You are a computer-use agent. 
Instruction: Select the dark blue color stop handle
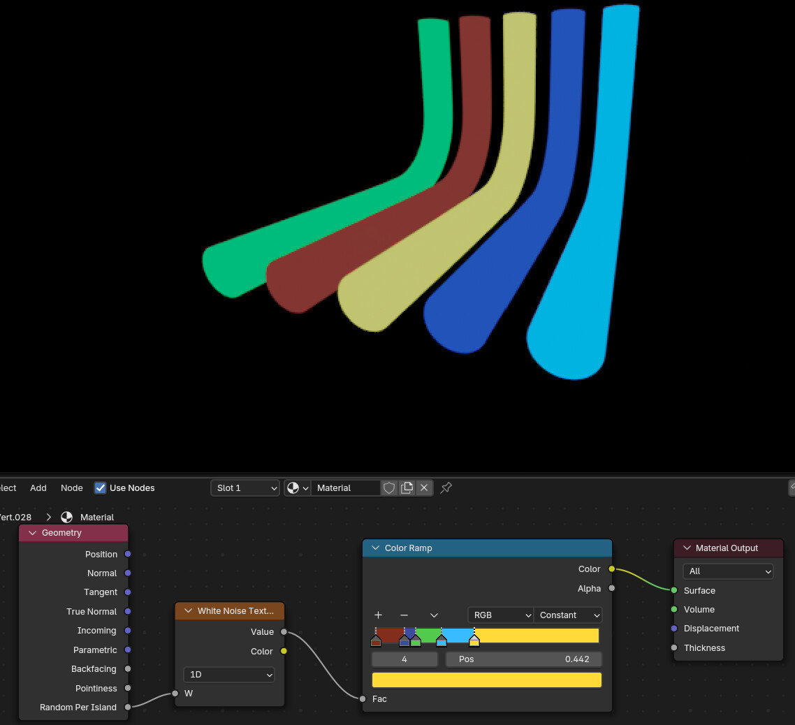[x=404, y=641]
